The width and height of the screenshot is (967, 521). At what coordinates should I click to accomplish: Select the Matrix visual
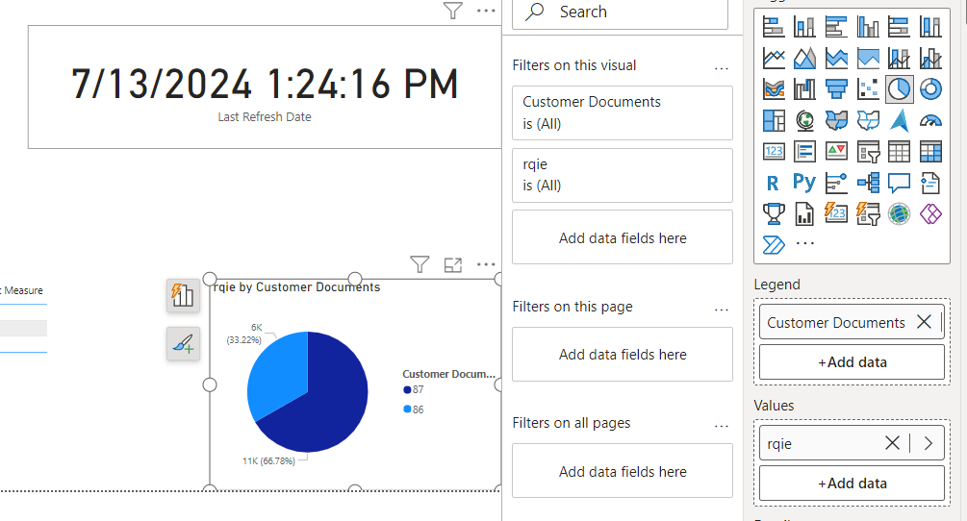(x=930, y=152)
